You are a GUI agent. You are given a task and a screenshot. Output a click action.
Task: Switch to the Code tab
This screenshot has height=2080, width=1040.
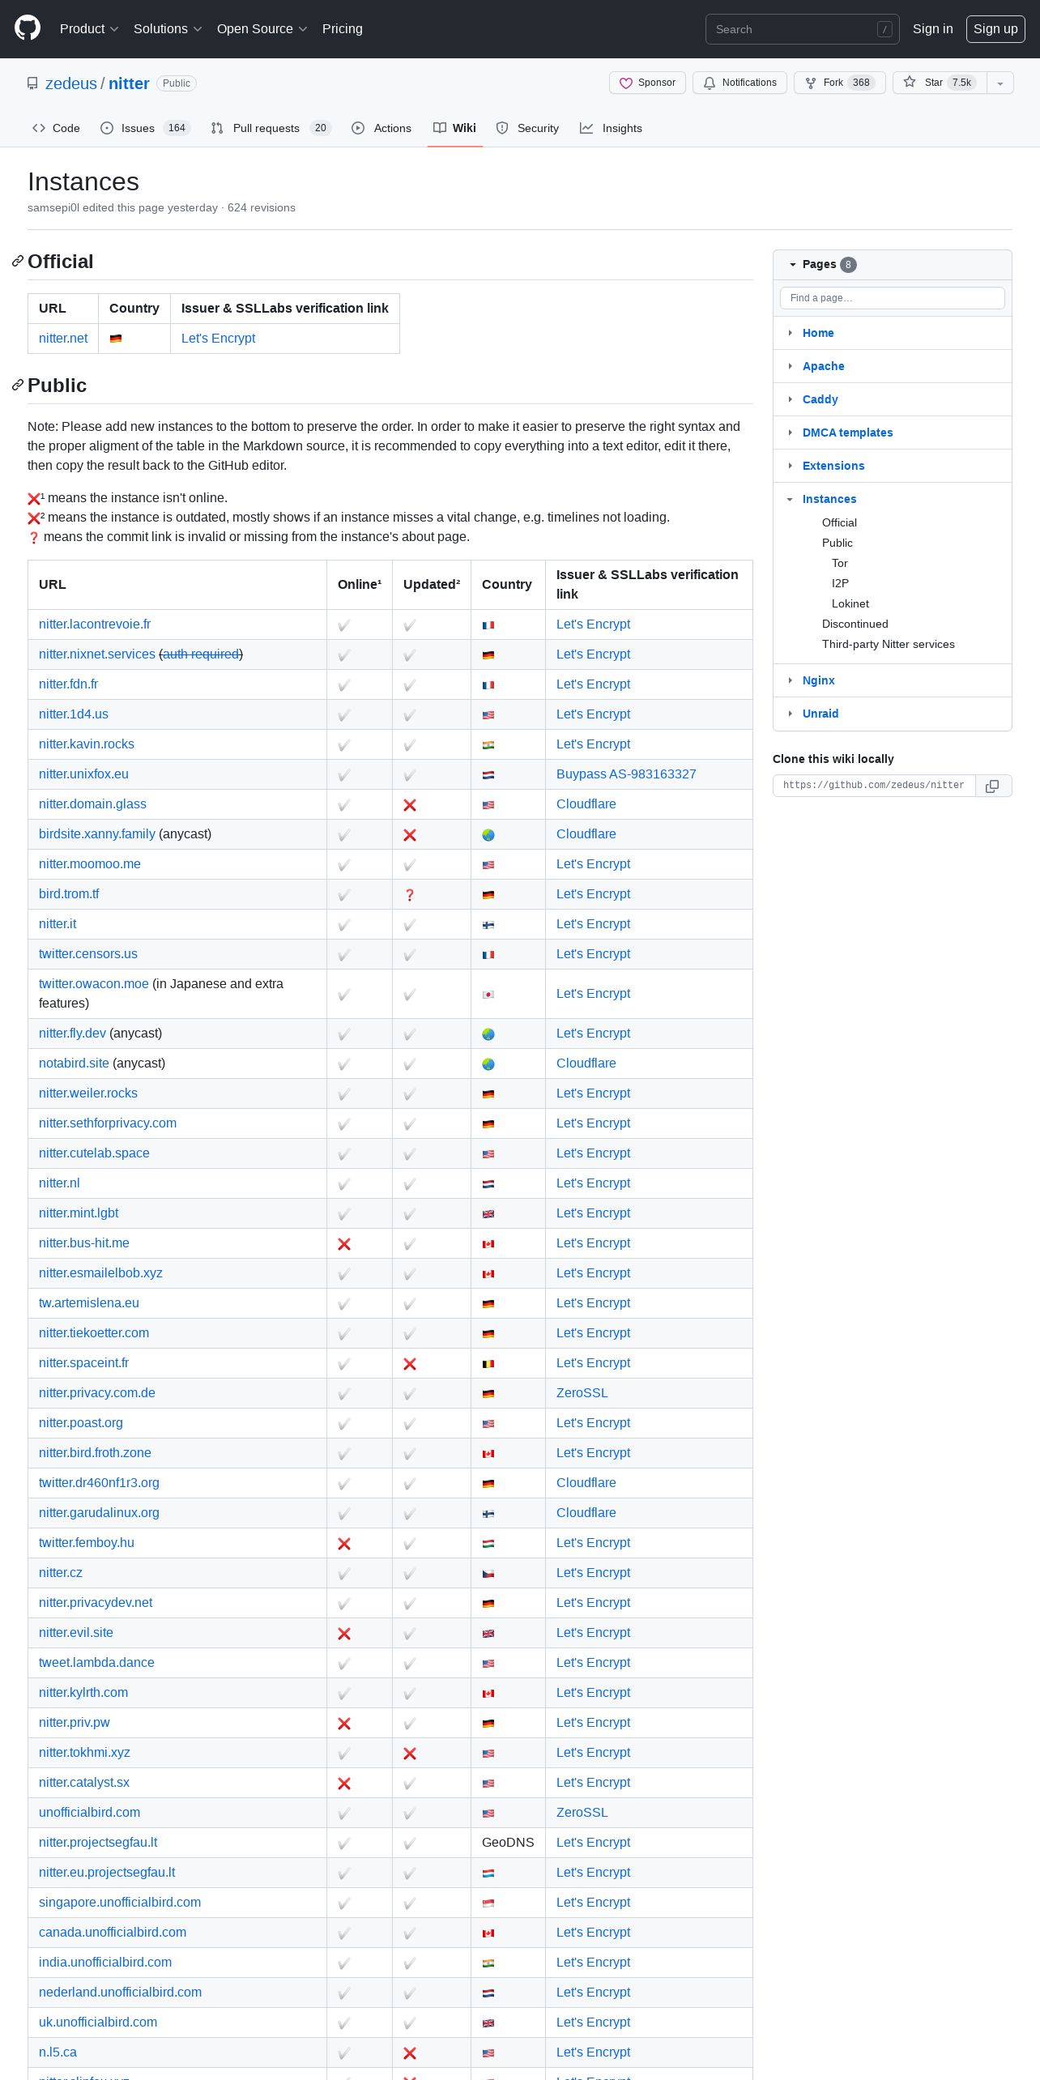[x=56, y=128]
